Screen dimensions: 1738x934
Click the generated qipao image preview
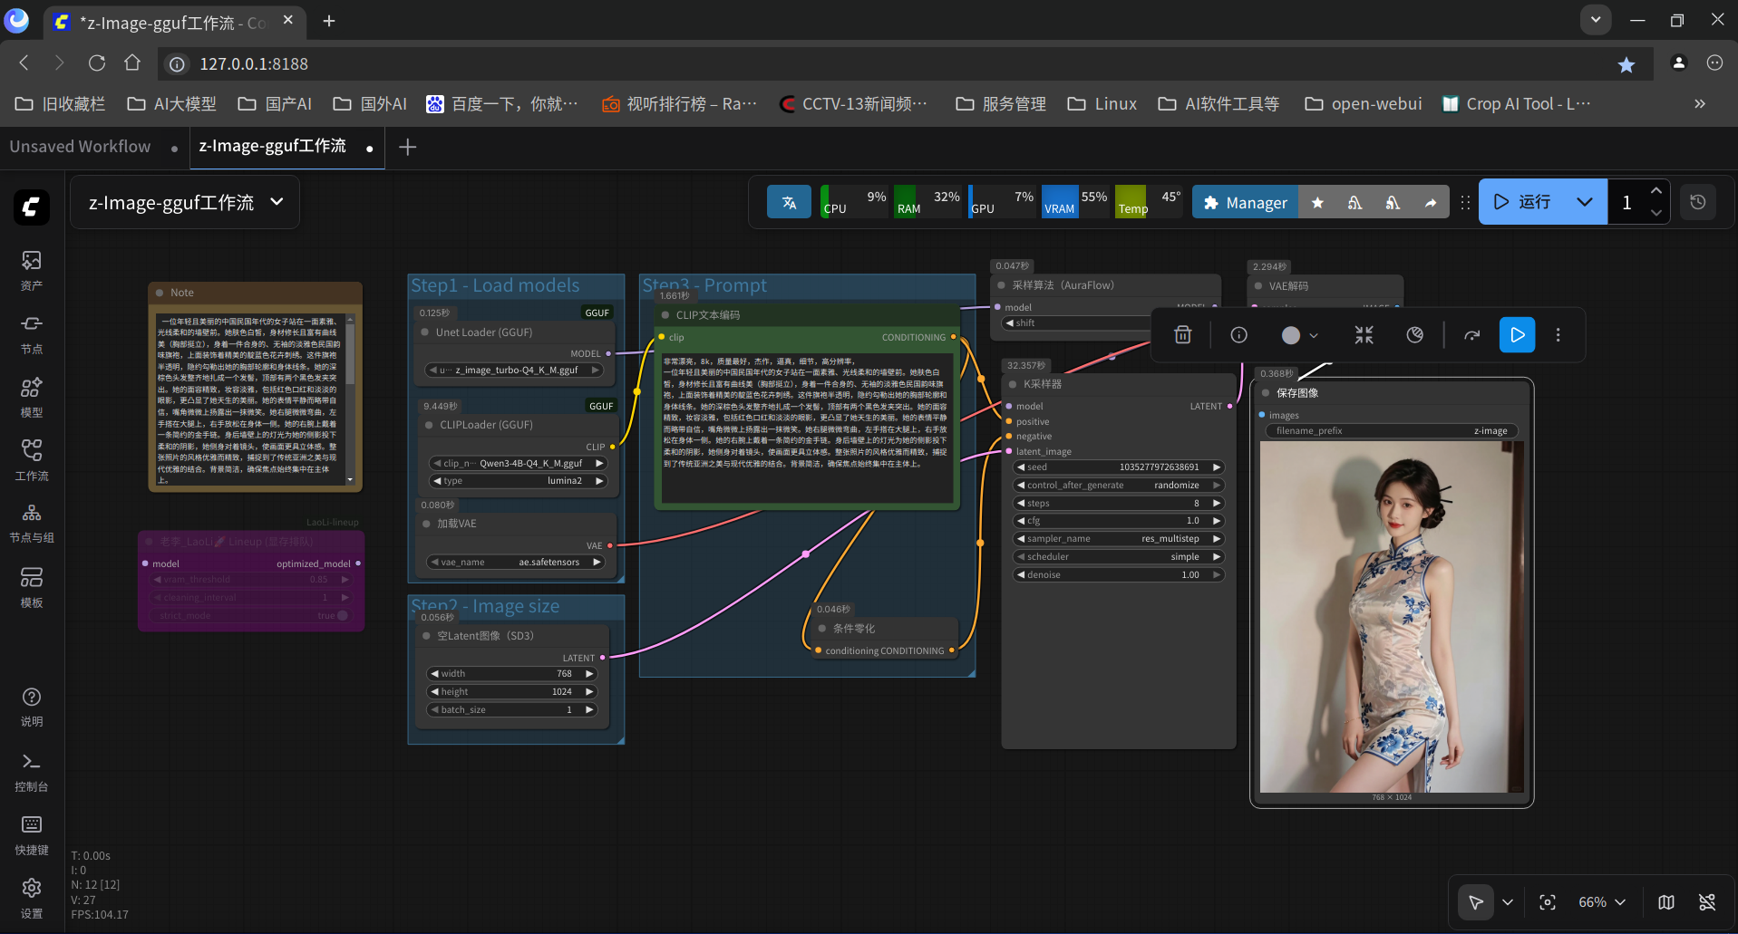1392,617
